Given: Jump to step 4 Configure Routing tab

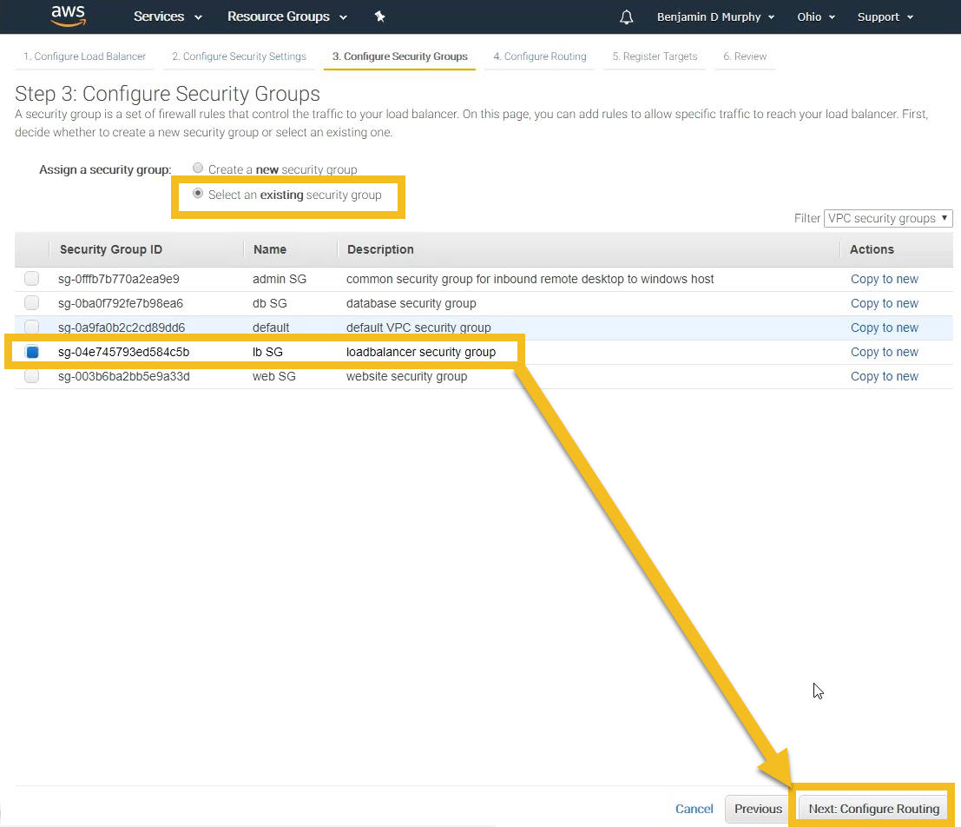Looking at the screenshot, I should [539, 56].
